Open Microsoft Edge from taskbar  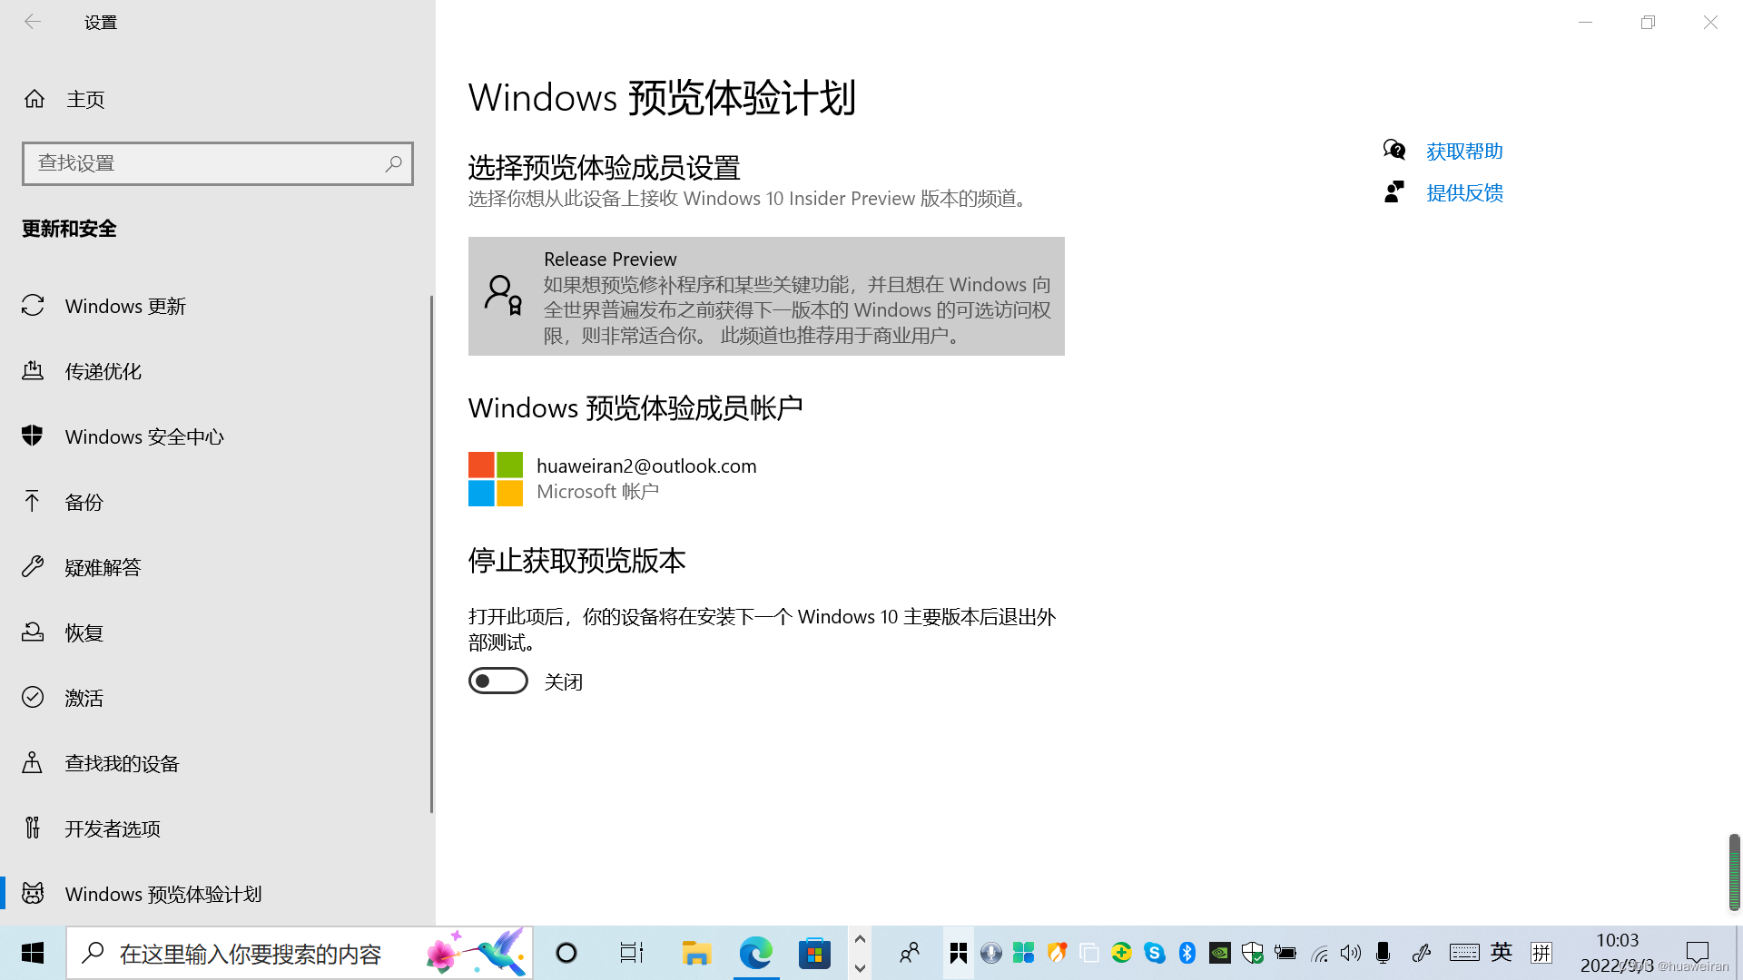pyautogui.click(x=755, y=953)
